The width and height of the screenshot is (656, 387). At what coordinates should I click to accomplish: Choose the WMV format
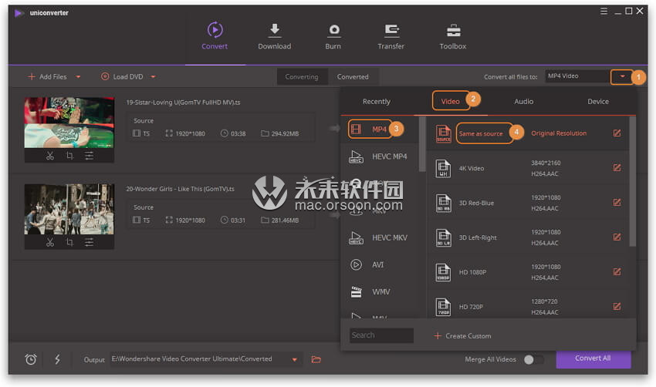click(x=380, y=291)
